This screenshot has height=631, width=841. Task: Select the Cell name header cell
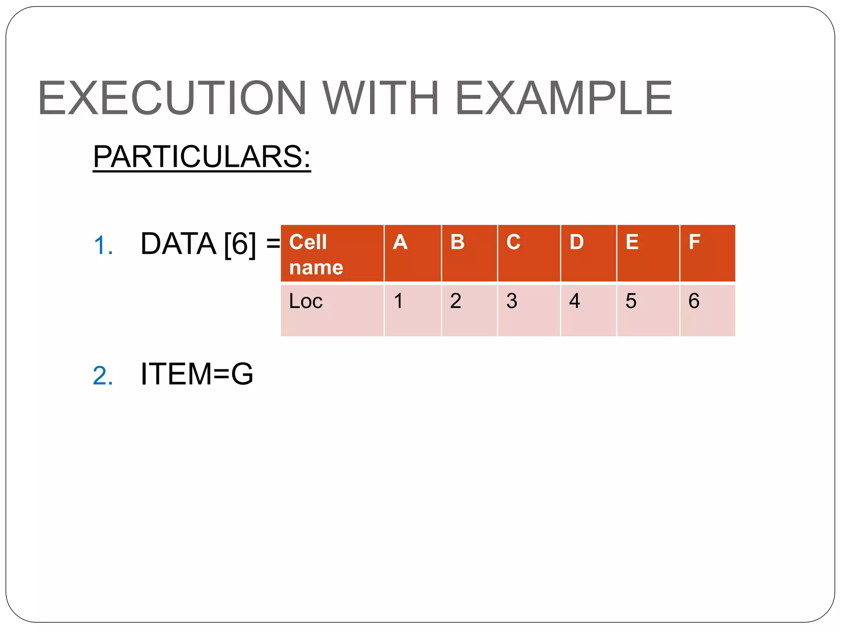[x=332, y=253]
